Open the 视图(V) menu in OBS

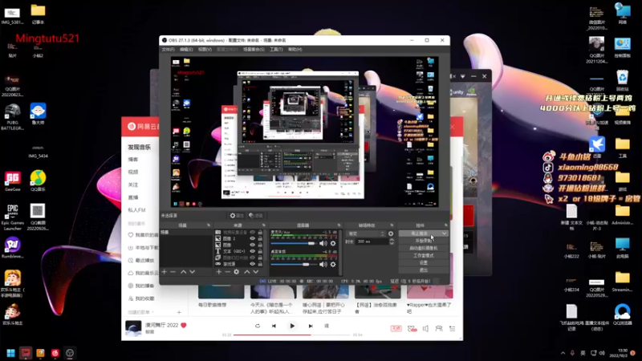(x=205, y=50)
